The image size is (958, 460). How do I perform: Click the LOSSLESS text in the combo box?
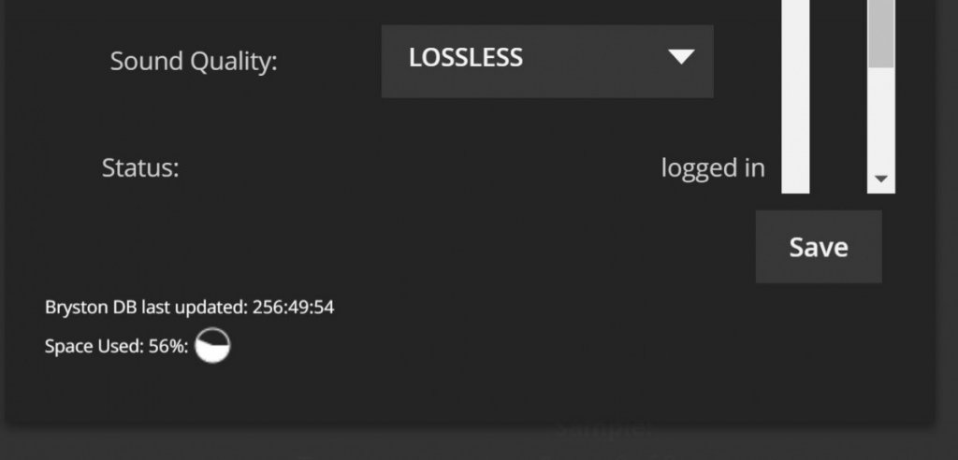click(x=466, y=58)
